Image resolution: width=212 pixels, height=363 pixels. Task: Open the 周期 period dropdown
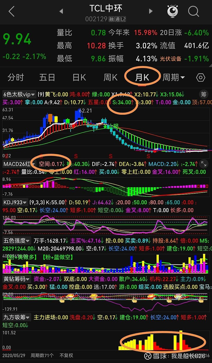pyautogui.click(x=173, y=77)
